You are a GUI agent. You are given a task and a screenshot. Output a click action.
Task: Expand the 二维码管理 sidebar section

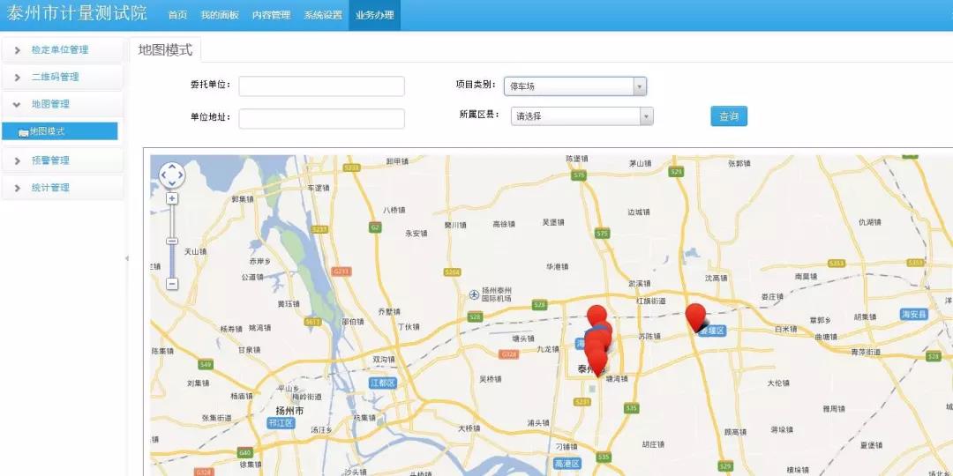point(55,78)
